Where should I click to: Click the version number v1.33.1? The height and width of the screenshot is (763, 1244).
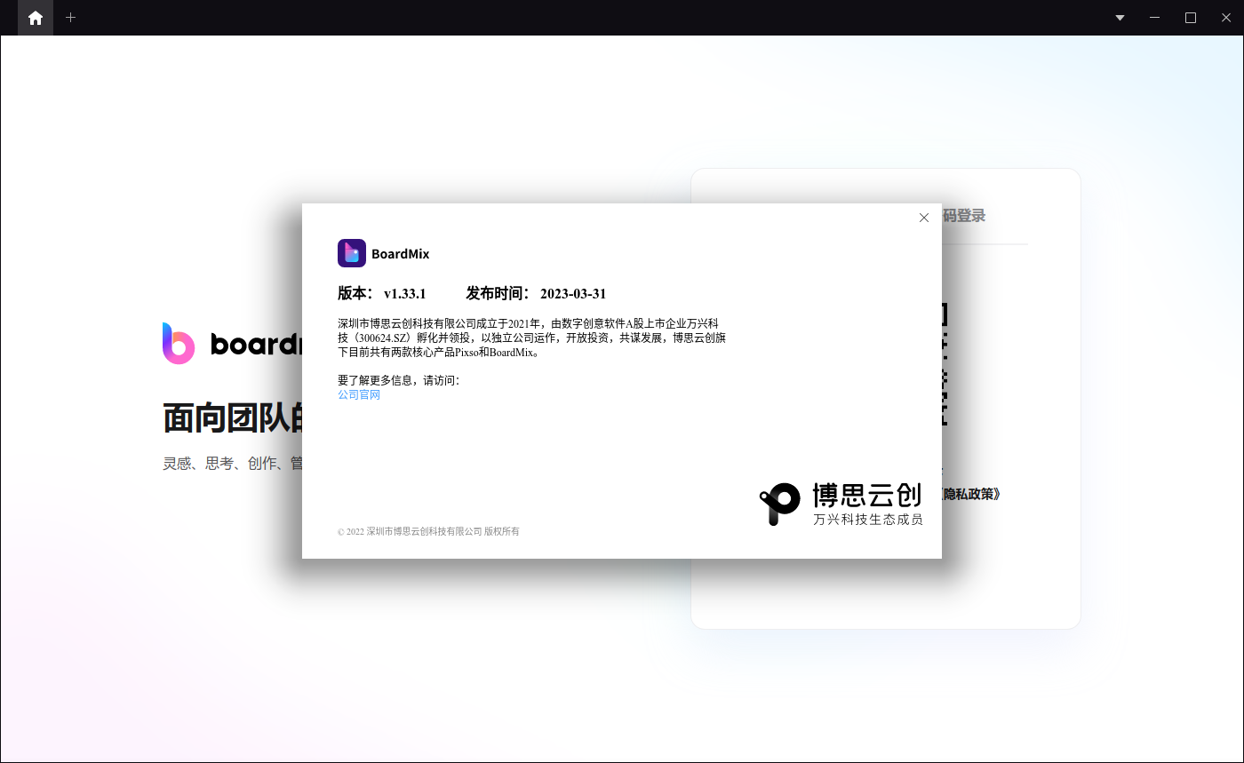pos(405,294)
